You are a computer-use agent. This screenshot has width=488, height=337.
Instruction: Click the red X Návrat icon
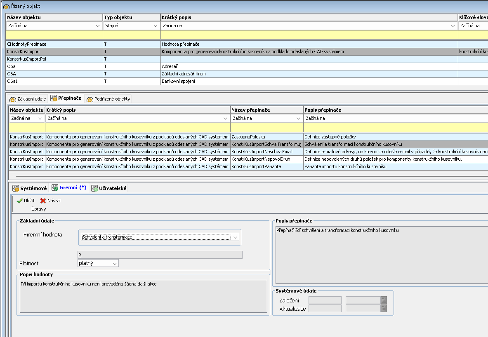click(43, 201)
